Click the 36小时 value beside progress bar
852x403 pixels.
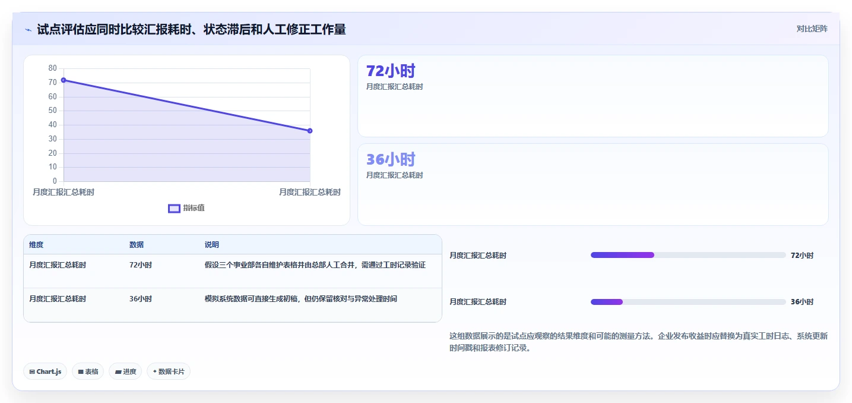click(802, 302)
